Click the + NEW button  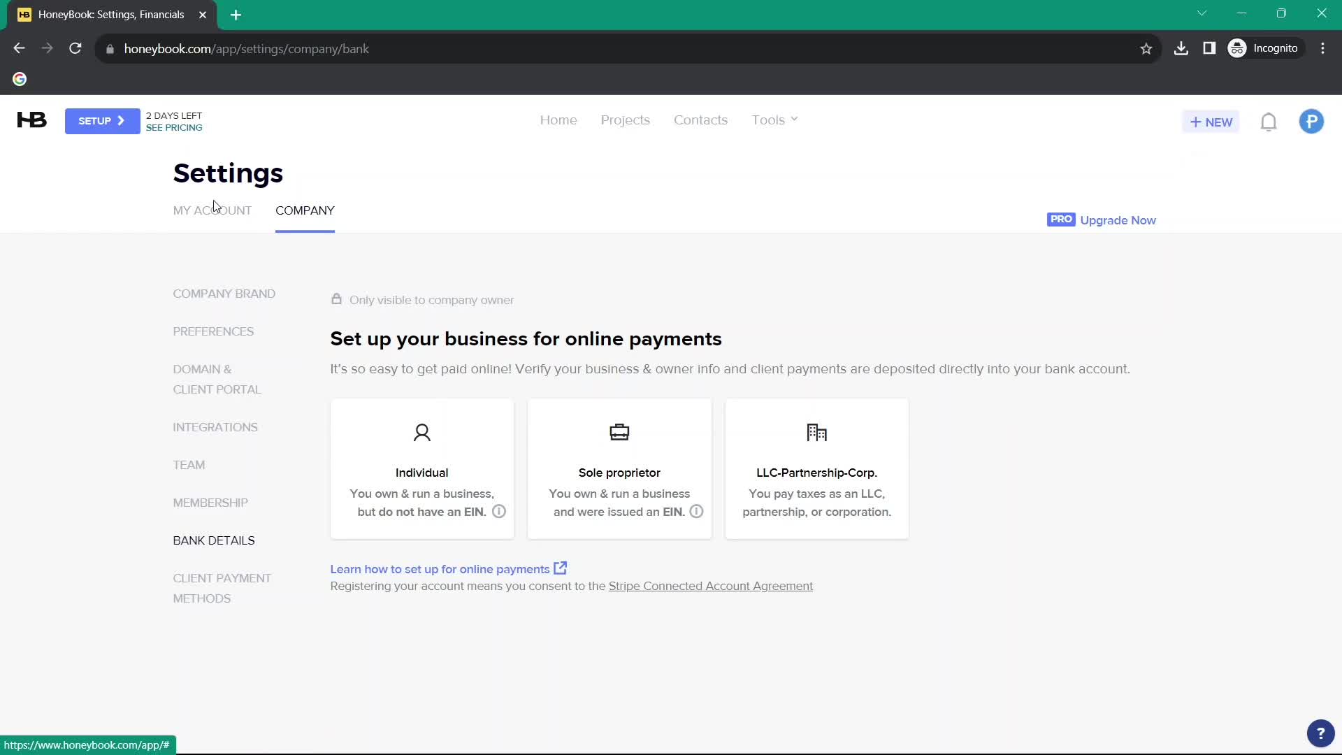pos(1211,122)
